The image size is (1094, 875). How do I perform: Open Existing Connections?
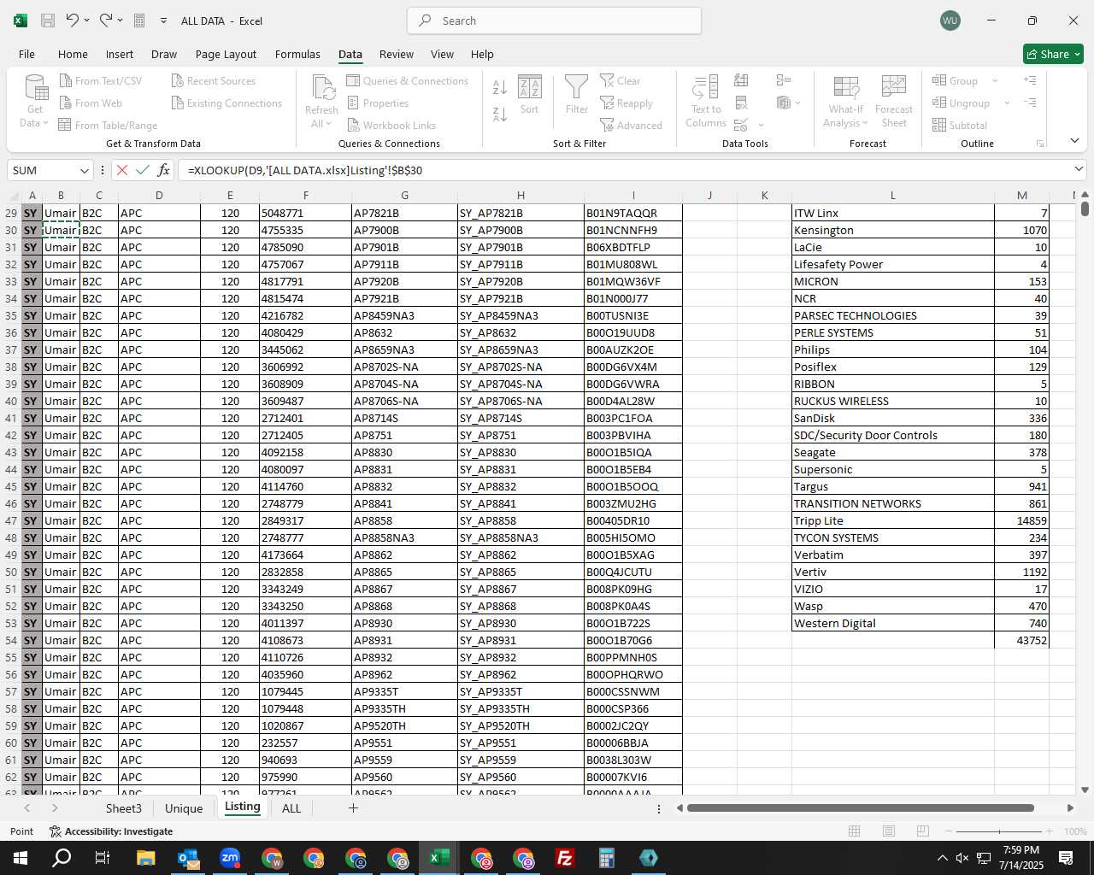(x=226, y=103)
